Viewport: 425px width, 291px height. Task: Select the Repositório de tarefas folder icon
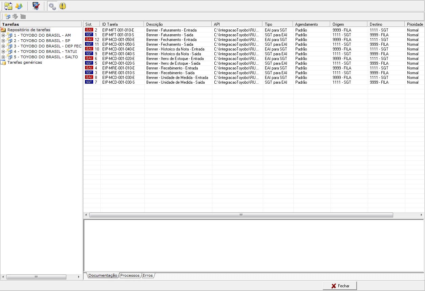pyautogui.click(x=3, y=30)
